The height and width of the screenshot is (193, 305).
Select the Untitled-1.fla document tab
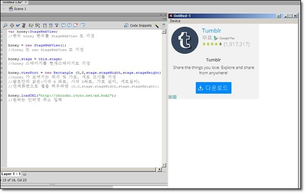[13, 3]
